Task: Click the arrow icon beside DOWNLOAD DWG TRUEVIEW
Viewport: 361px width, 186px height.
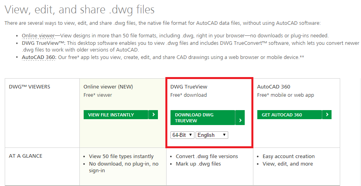Action: click(240, 118)
